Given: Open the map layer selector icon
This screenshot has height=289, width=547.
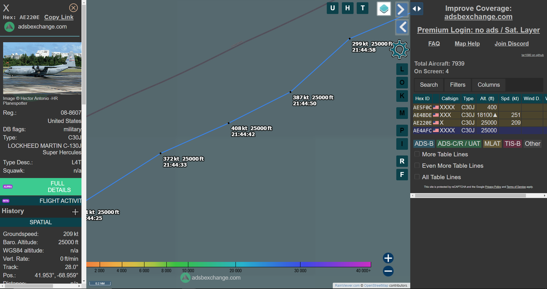Looking at the screenshot, I should 384,9.
